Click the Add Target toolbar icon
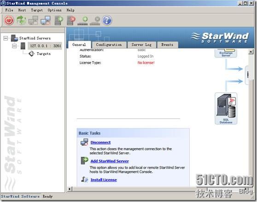257x202 pixels. pyautogui.click(x=83, y=21)
